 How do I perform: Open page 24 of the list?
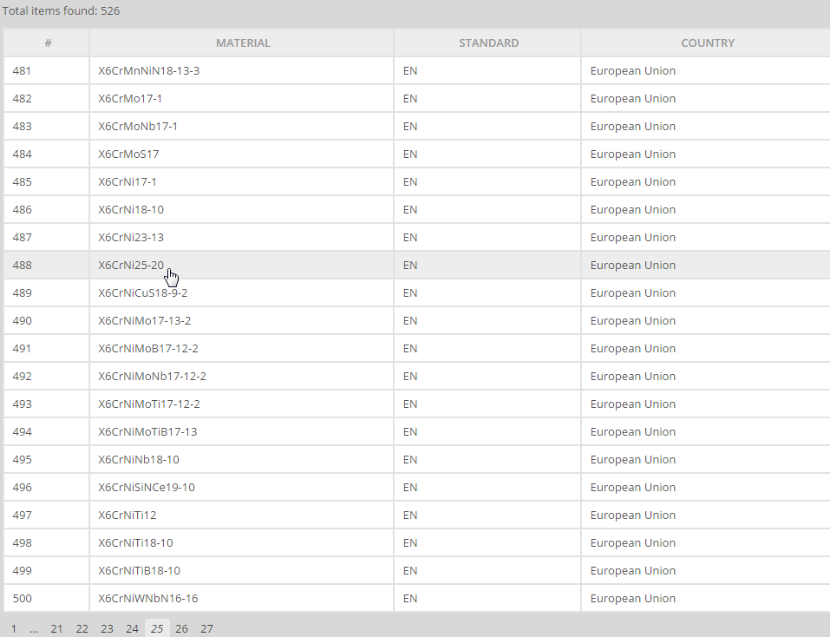point(132,628)
